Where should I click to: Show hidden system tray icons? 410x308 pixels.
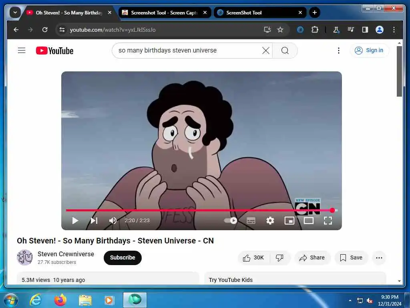click(350, 300)
